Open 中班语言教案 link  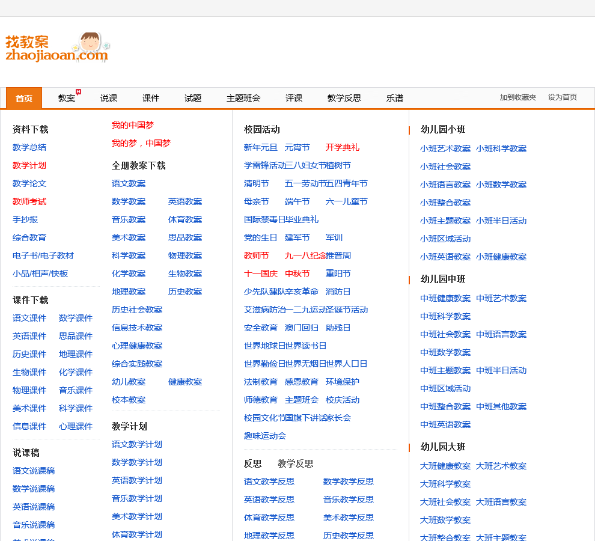(501, 334)
